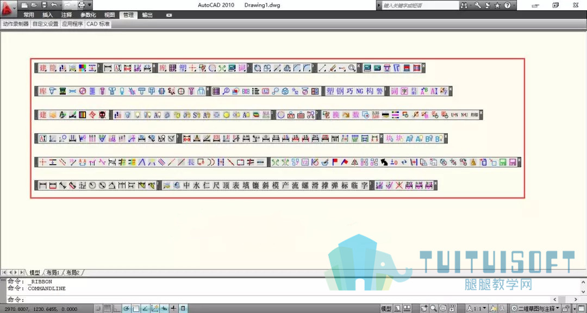Open the 动作录制器 panel
Screen dimensions: 587x313
16,24
